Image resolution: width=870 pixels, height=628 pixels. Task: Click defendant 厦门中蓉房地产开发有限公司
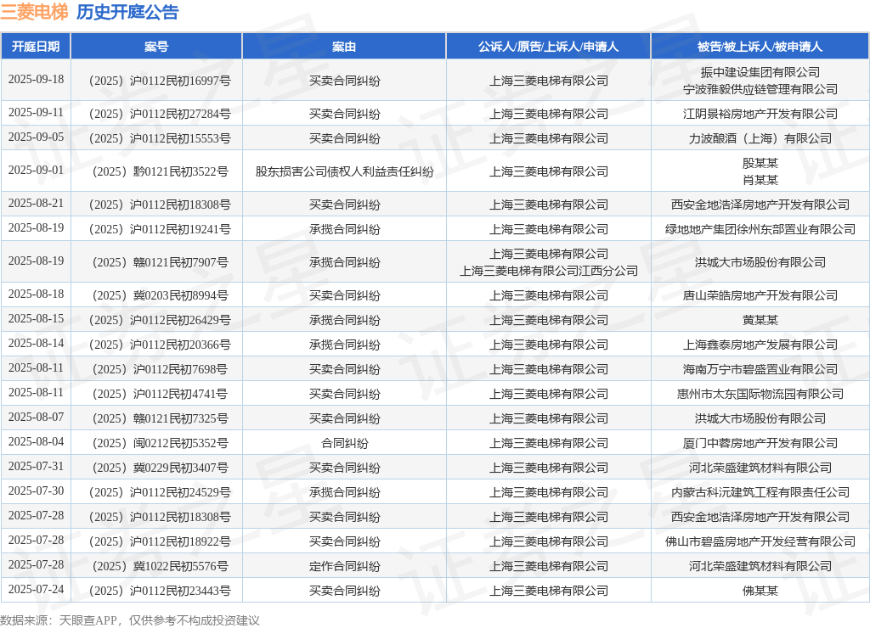pos(760,444)
